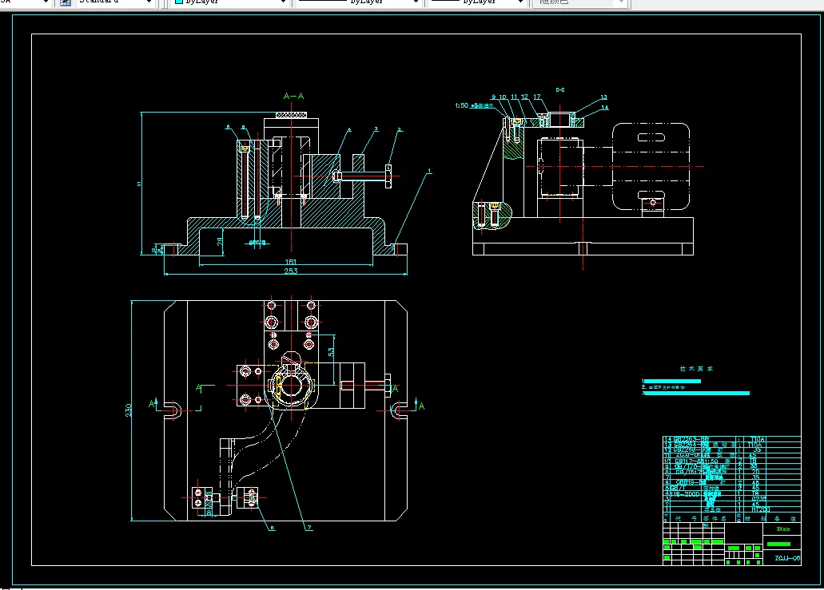Open the ByLayer lineweight control dropdown

477,2
